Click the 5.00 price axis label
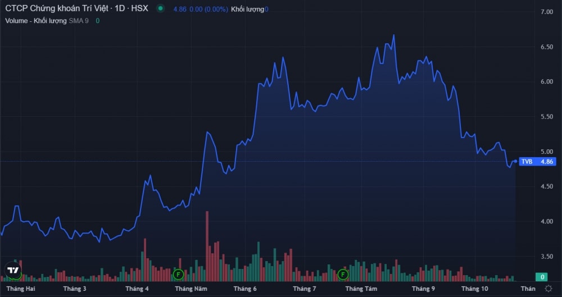Image resolution: width=562 pixels, height=297 pixels. pos(547,152)
